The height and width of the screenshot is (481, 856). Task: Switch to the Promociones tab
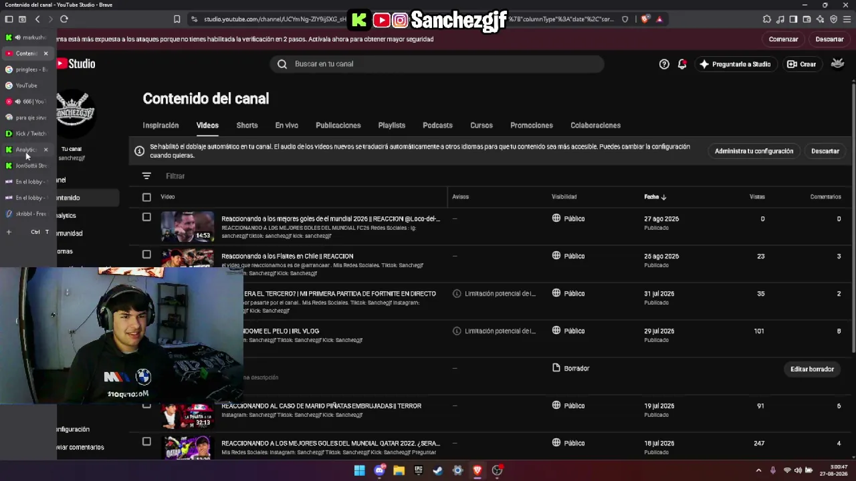[x=531, y=126]
